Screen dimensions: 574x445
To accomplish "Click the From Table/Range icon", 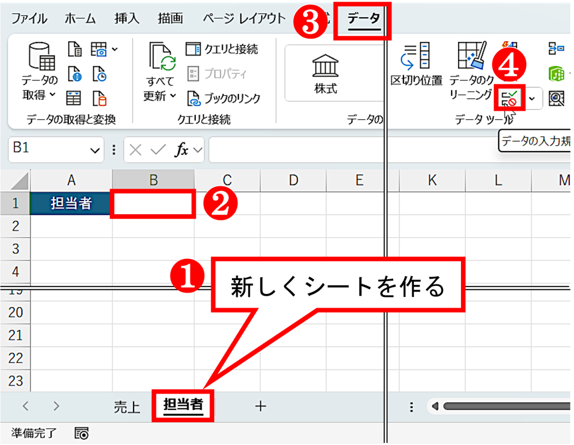I will (73, 99).
